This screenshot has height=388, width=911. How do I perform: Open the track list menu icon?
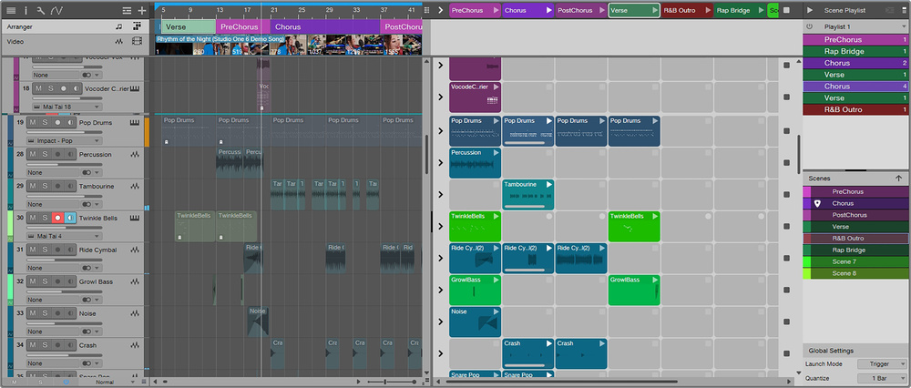[x=11, y=10]
